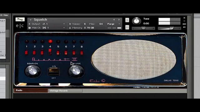Flip channel 4 switch on the radio
Screen dimensions: 200x112
[x=50, y=52]
